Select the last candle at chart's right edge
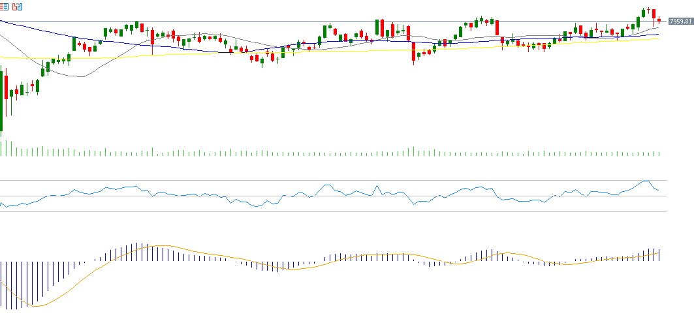Image resolution: width=694 pixels, height=323 pixels. 659,20
